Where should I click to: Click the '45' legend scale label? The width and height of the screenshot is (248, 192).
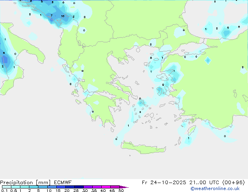click(x=112, y=190)
